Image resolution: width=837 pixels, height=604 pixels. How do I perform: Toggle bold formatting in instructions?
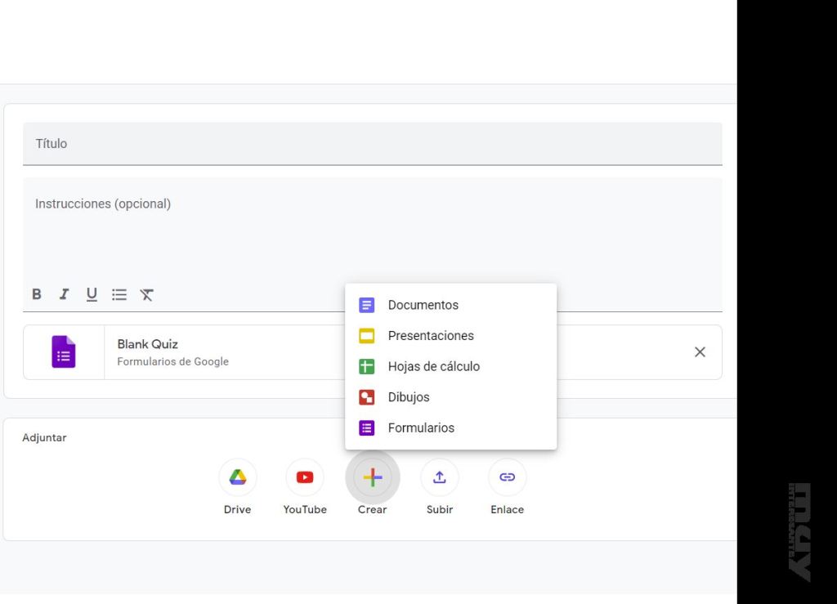pyautogui.click(x=37, y=294)
